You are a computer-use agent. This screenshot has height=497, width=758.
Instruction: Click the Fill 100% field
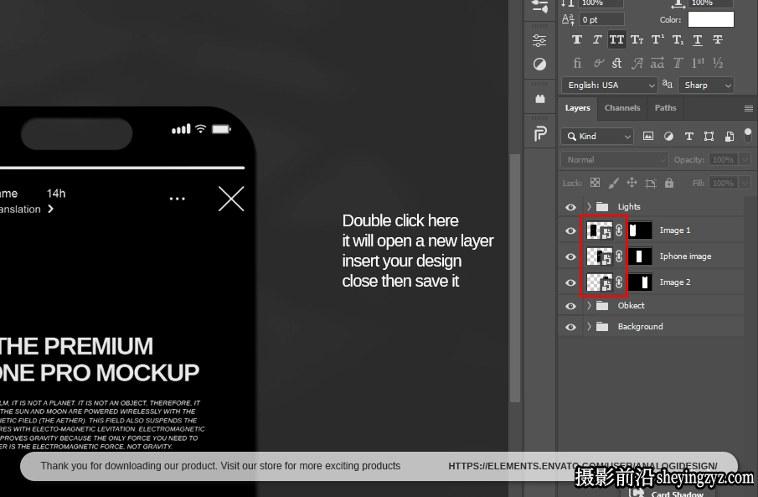point(723,183)
